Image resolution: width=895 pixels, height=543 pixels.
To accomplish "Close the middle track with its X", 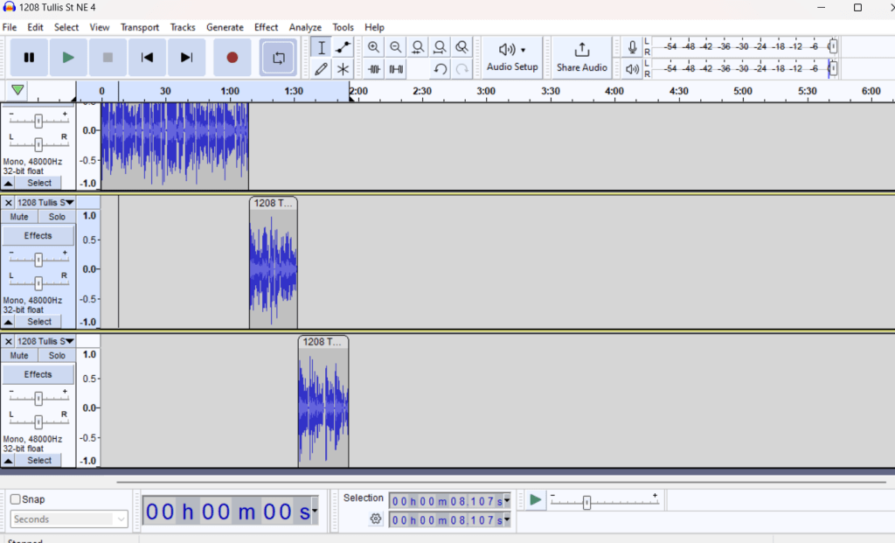I will point(9,203).
